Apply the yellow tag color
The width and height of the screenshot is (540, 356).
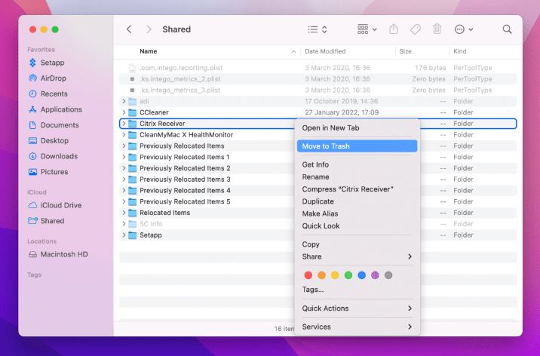point(335,275)
